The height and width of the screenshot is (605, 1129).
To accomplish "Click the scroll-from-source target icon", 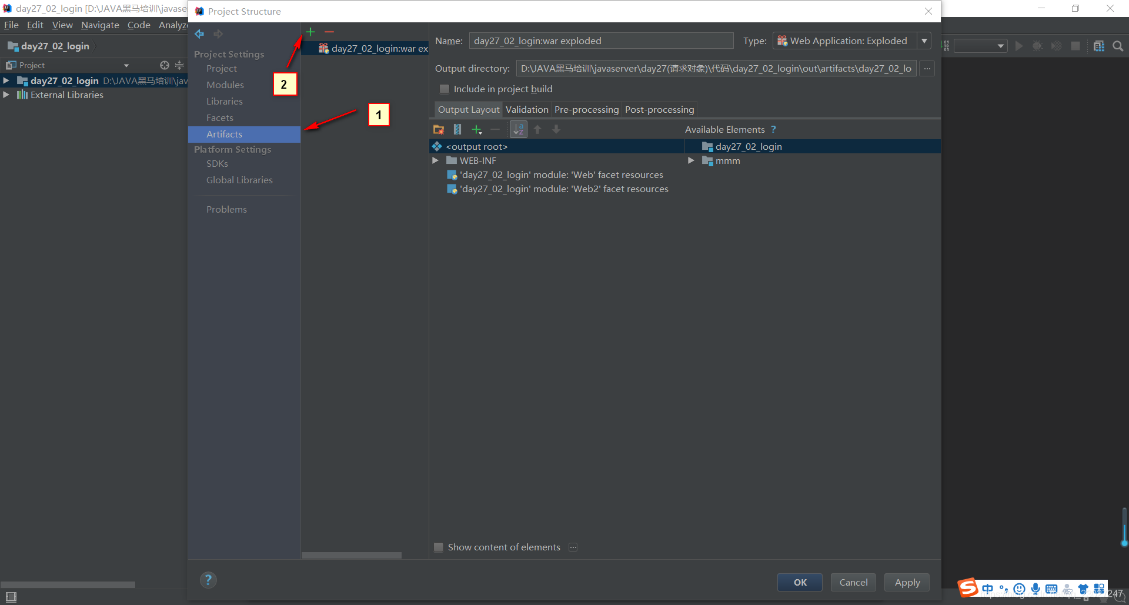I will point(165,65).
